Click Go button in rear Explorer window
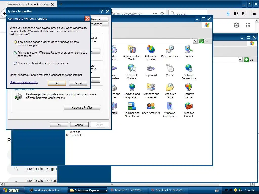Screen dimensions: 259x194 point(249,60)
